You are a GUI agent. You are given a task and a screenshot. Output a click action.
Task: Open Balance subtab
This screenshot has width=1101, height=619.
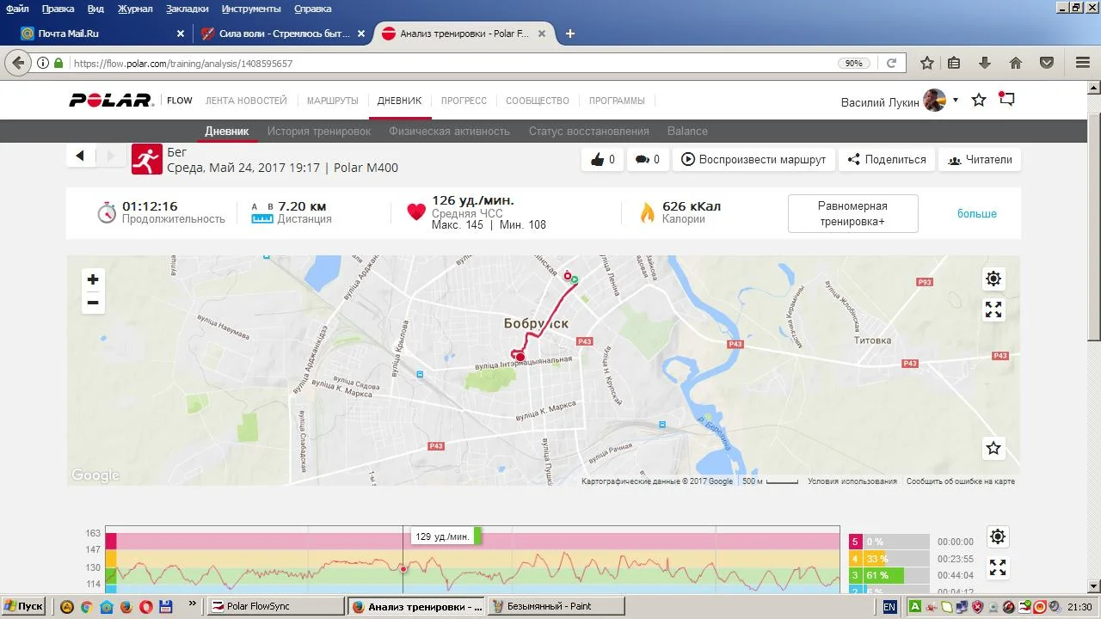coord(687,131)
